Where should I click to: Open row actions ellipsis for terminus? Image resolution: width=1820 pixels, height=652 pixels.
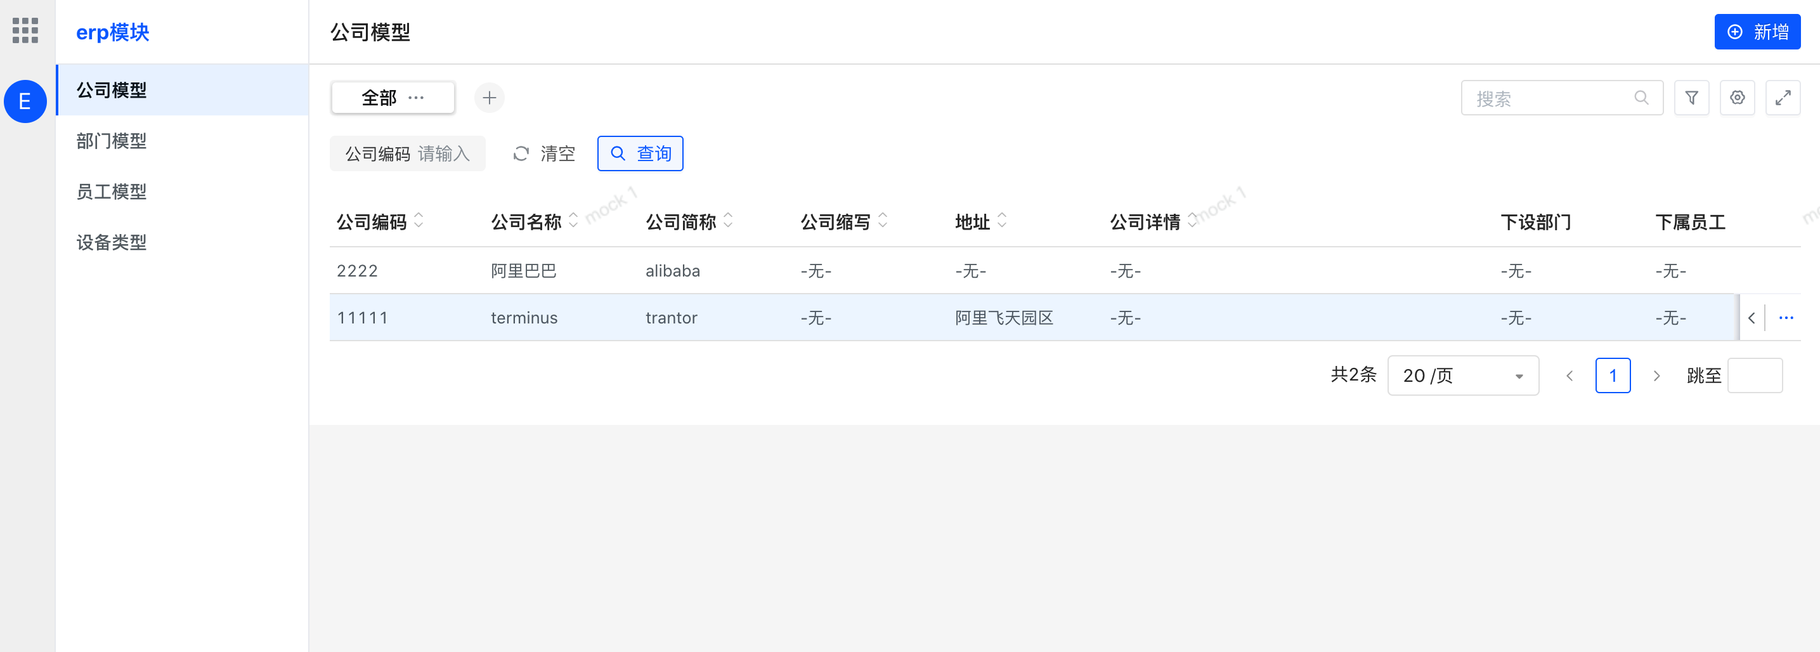(1786, 318)
